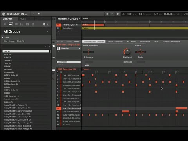The height and width of the screenshot is (141, 188).
Task: Select sound slot Organ 1960Compton
Action: click(69, 121)
